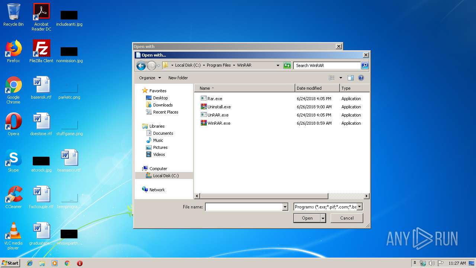
Task: Click the search magnifier button
Action: [365, 65]
